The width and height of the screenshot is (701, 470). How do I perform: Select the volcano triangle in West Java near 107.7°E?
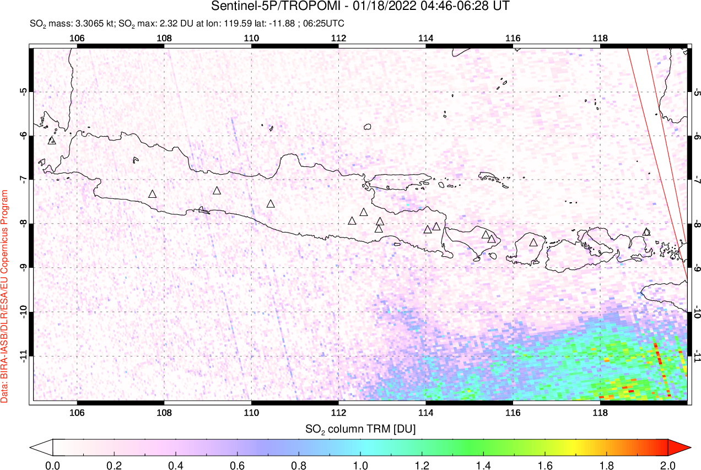click(x=153, y=194)
